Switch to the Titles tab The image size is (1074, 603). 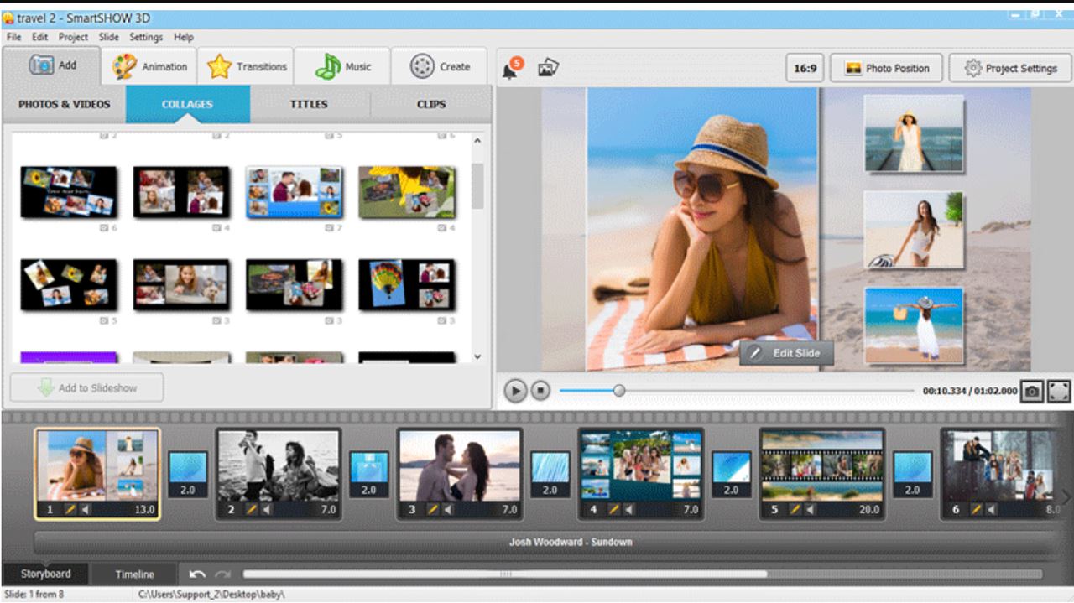(x=309, y=104)
